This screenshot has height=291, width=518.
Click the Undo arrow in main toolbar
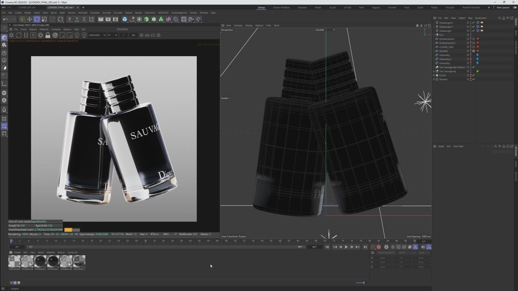[5, 20]
